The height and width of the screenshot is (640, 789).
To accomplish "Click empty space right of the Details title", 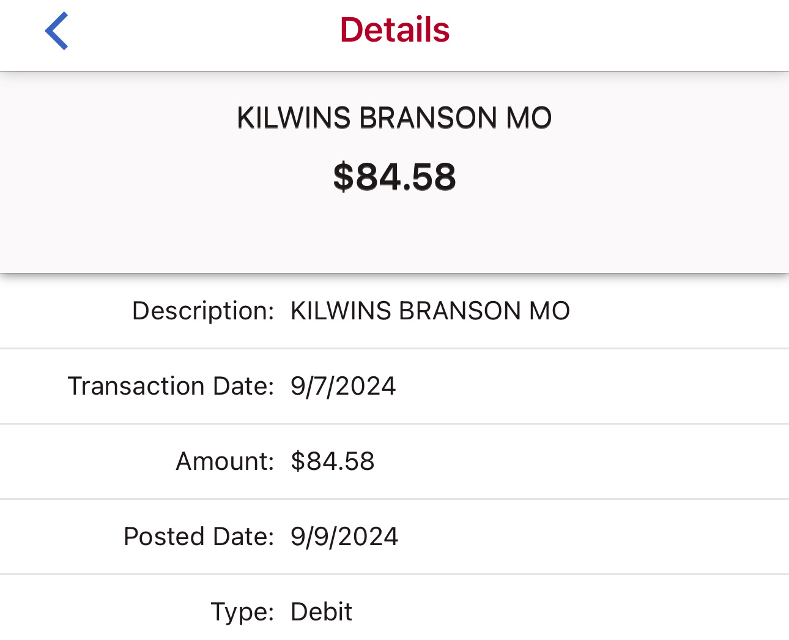I will coord(612,31).
